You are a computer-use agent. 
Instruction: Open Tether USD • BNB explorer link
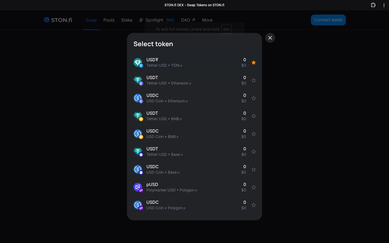[x=164, y=119]
